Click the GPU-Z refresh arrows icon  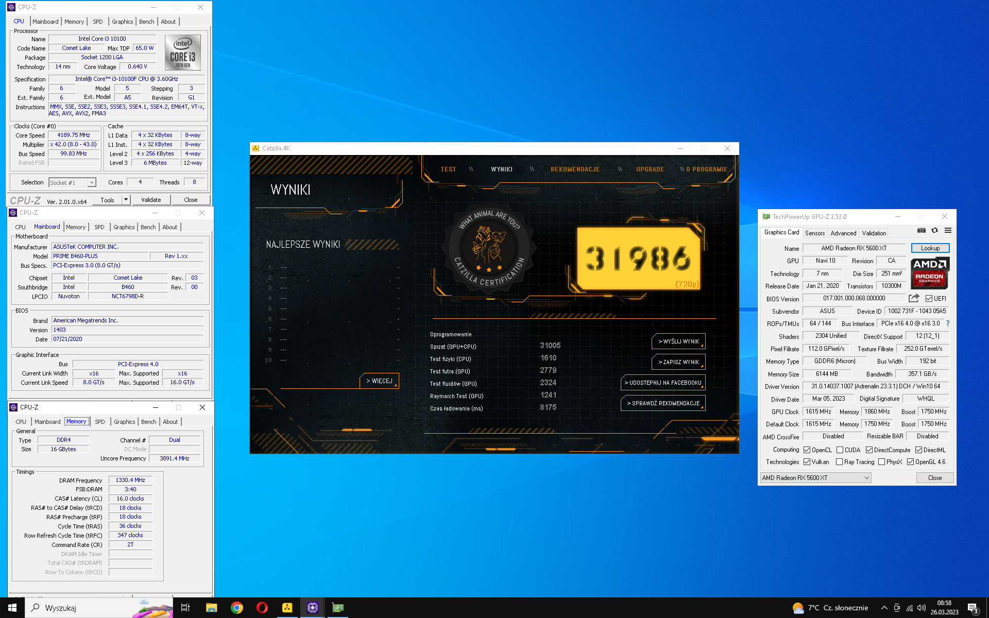(x=934, y=231)
